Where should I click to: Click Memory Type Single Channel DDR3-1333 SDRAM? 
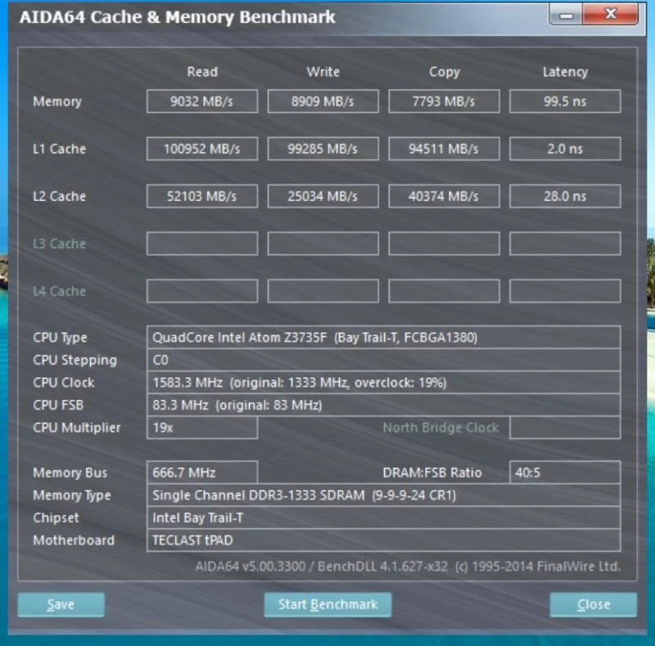(383, 495)
